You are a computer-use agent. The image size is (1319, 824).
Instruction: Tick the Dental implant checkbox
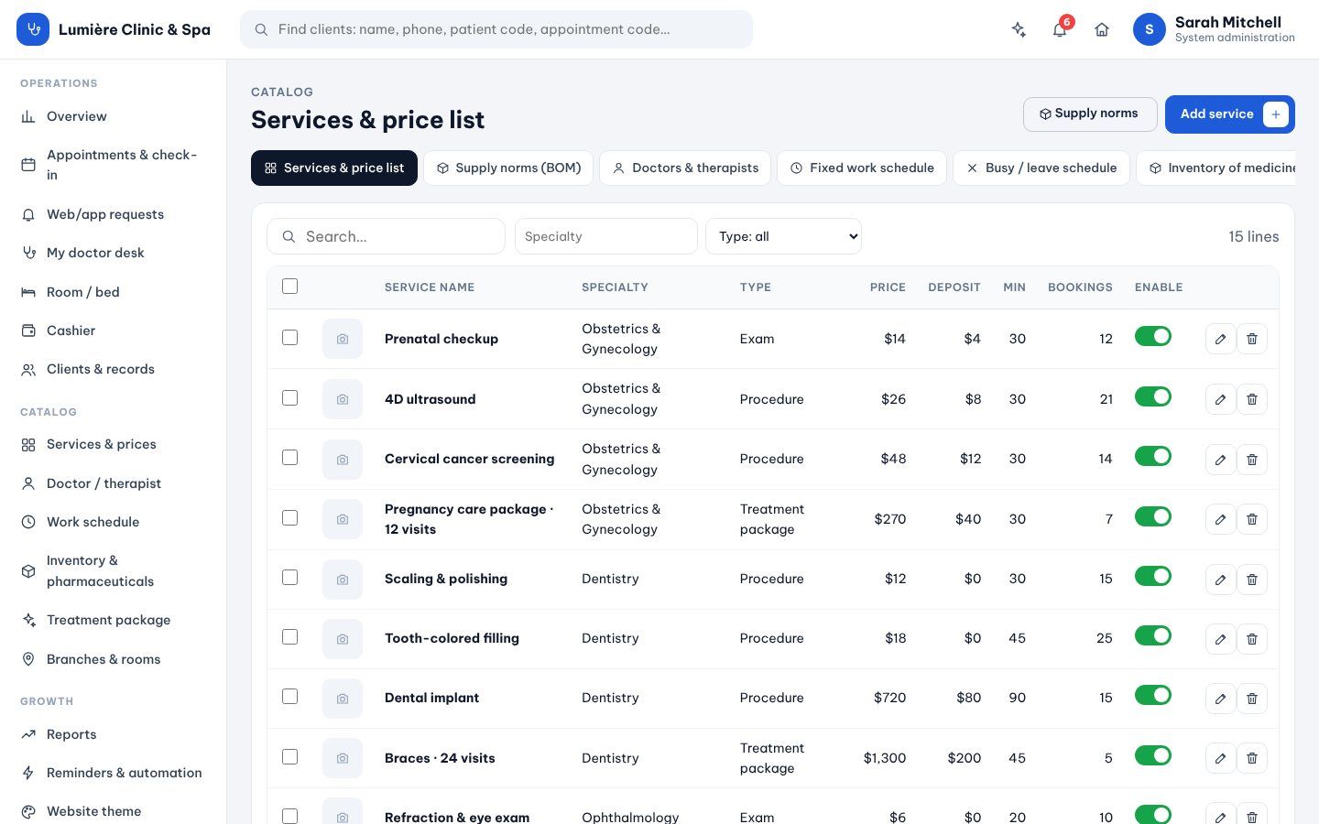click(x=290, y=697)
